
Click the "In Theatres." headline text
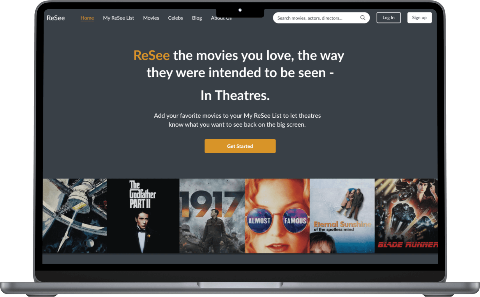pos(235,95)
